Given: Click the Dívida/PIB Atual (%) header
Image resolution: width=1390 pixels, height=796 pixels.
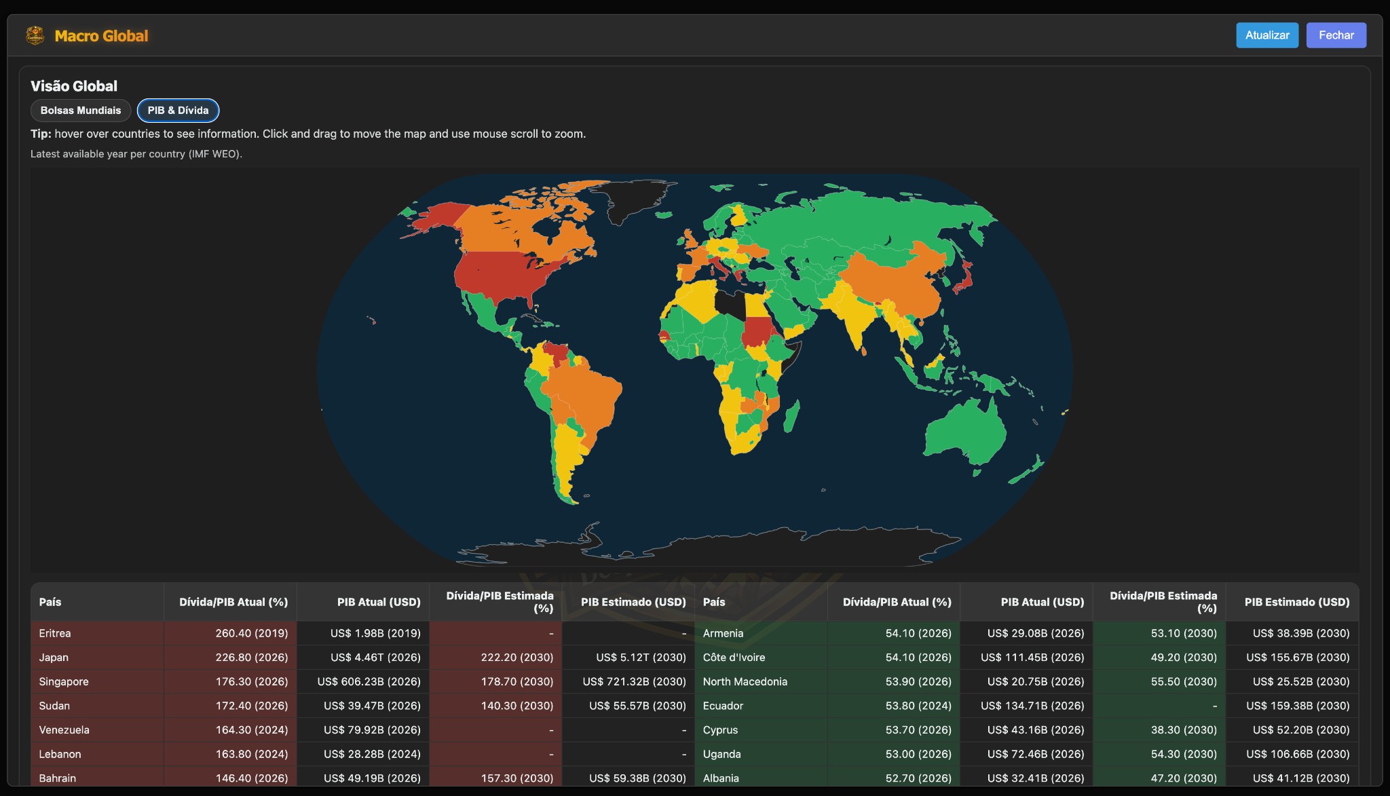Looking at the screenshot, I should click(x=233, y=602).
